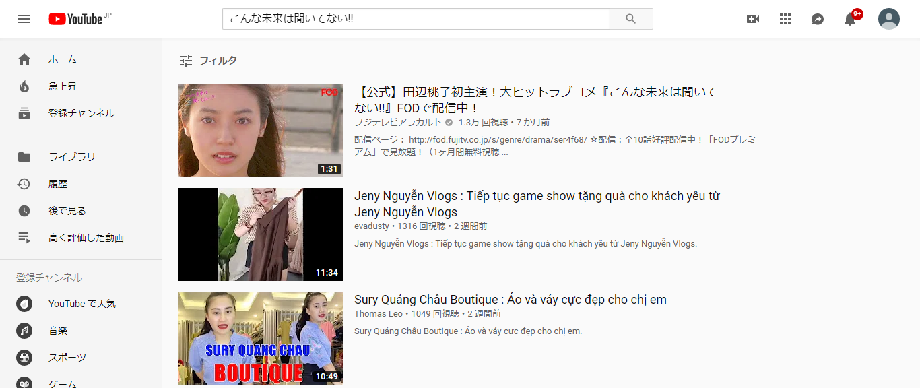This screenshot has height=388, width=920.
Task: Open the account avatar menu
Action: pos(889,19)
